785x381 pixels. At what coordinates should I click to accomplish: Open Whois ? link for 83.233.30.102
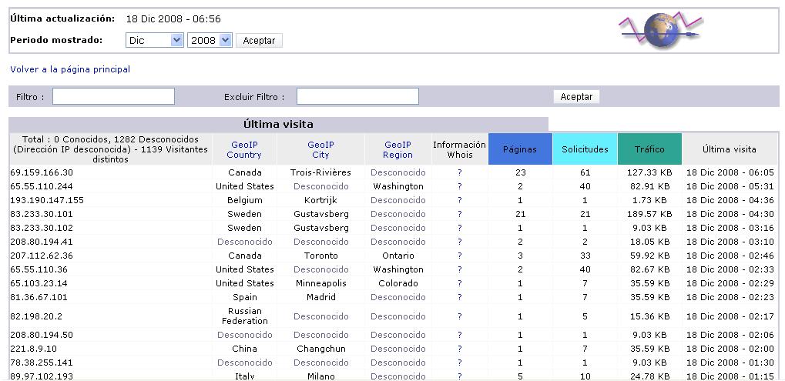(459, 228)
